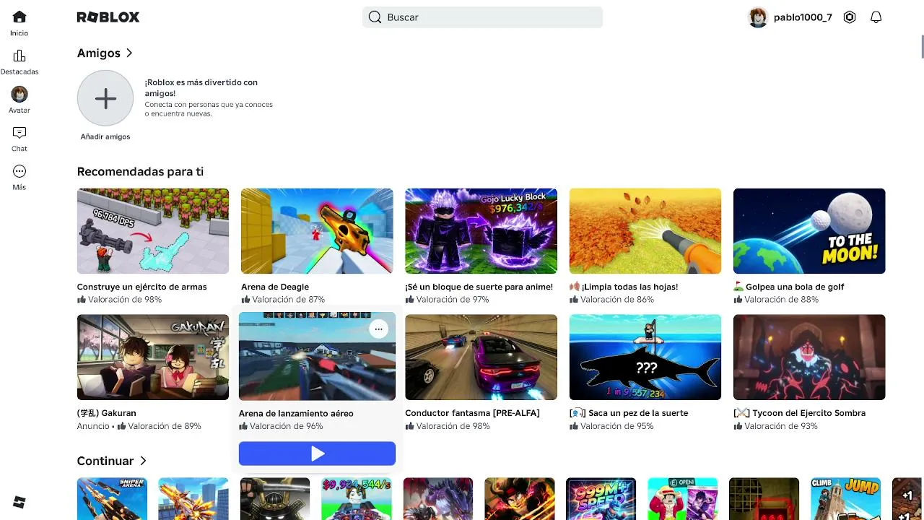924x520 pixels.
Task: Click the ¡Limpia todas las hojas! title
Action: click(624, 287)
